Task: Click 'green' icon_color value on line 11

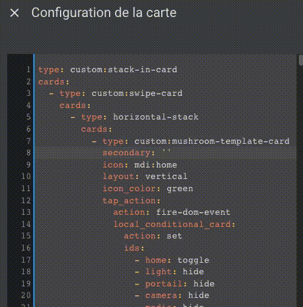Action: (180, 189)
